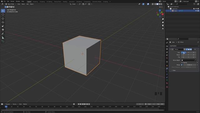Open the Playback dropdown in timeline

[8, 104]
